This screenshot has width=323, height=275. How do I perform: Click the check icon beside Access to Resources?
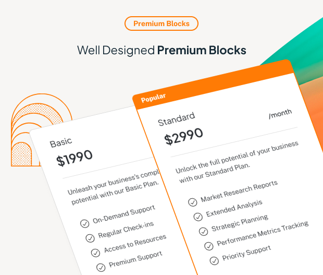95,253
